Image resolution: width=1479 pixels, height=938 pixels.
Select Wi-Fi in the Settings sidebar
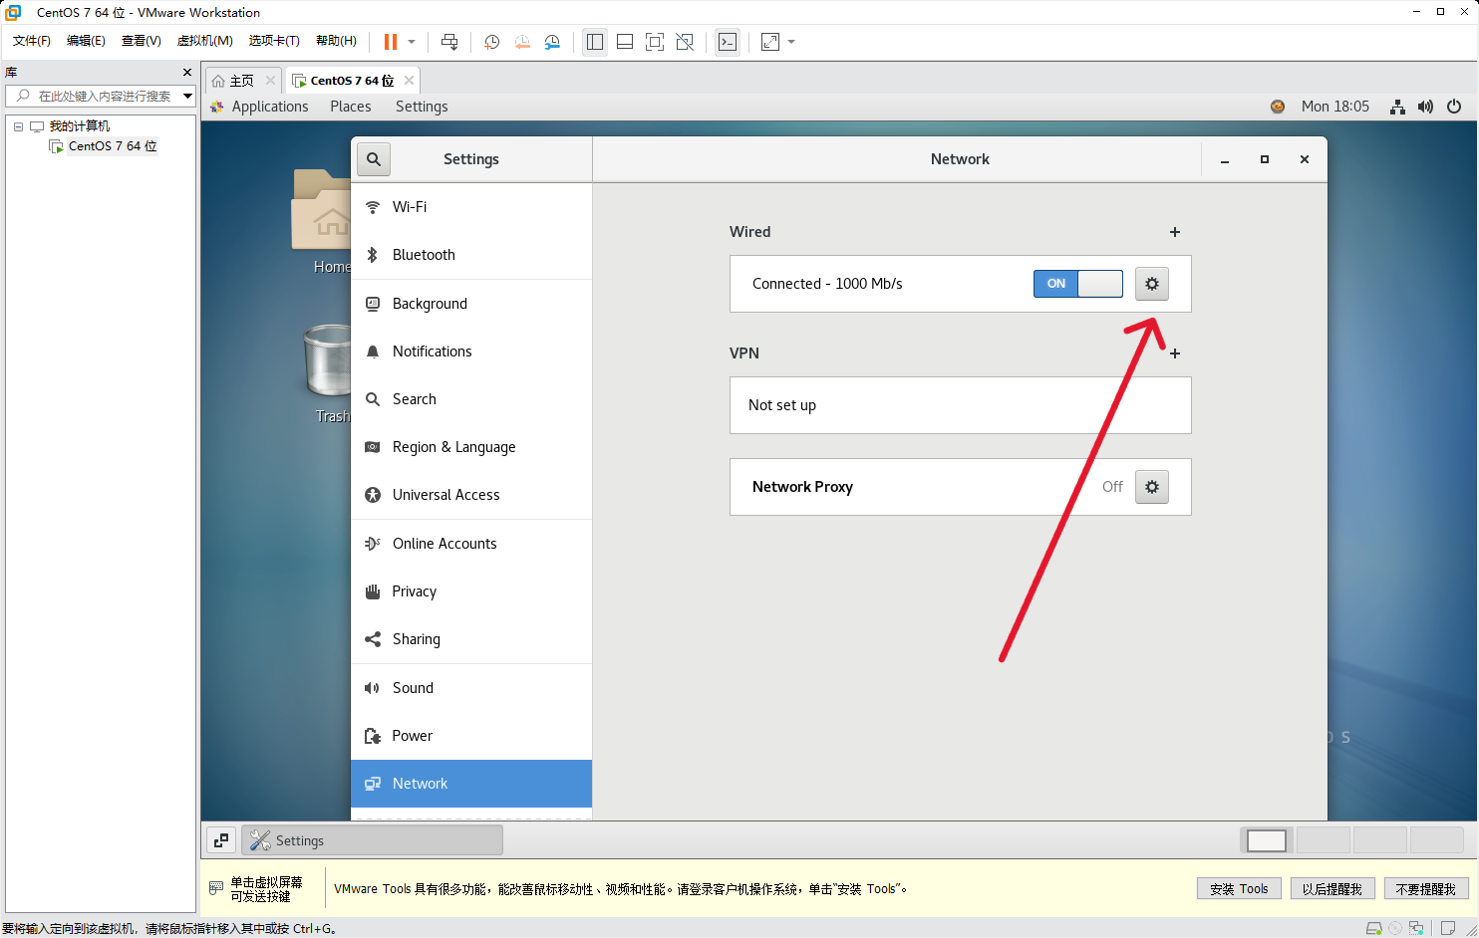[x=471, y=207]
